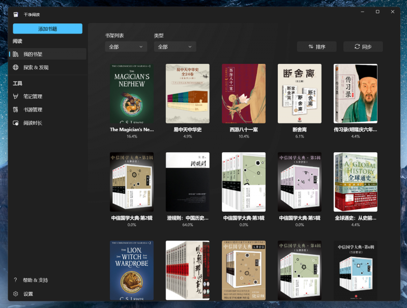407x308 pixels.
Task: Open The Magician's Nephew book cover
Action: coord(132,93)
